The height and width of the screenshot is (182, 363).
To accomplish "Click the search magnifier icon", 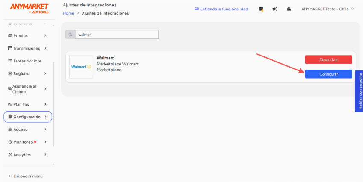I will point(70,35).
